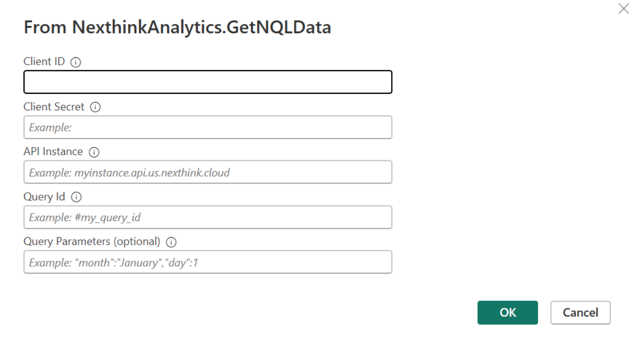634x337 pixels.
Task: View info for Query Parameters (optional)
Action: pos(171,242)
